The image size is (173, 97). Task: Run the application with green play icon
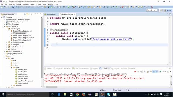(x=69, y=7)
